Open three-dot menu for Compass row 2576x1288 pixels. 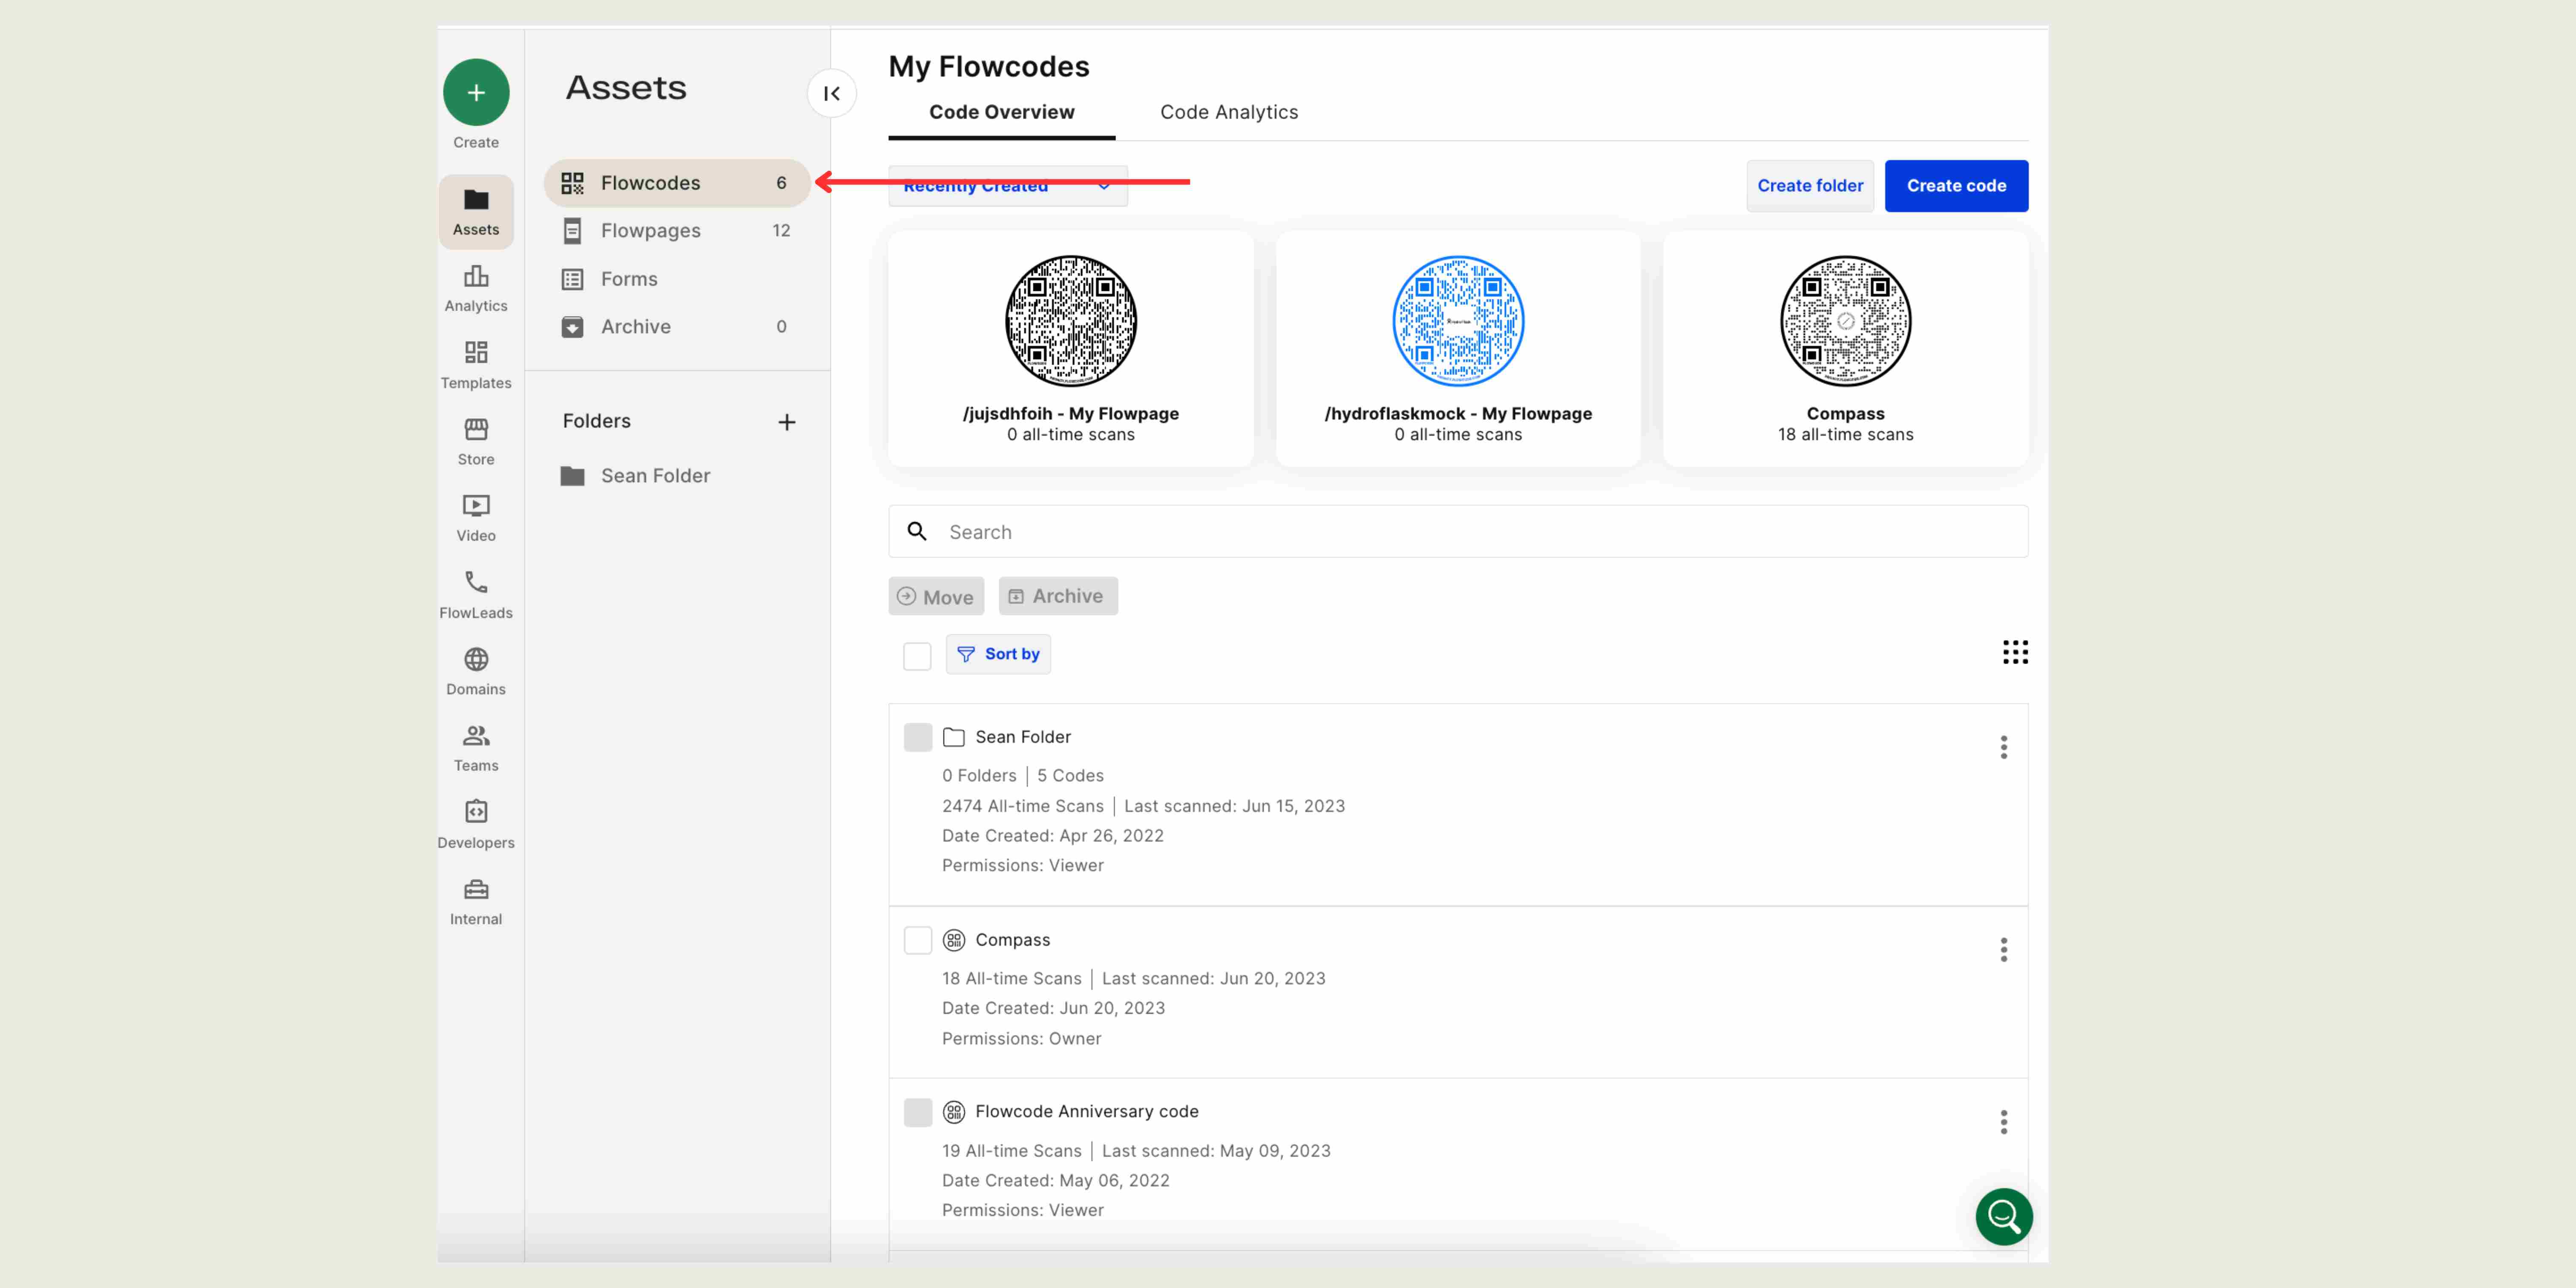tap(2003, 950)
